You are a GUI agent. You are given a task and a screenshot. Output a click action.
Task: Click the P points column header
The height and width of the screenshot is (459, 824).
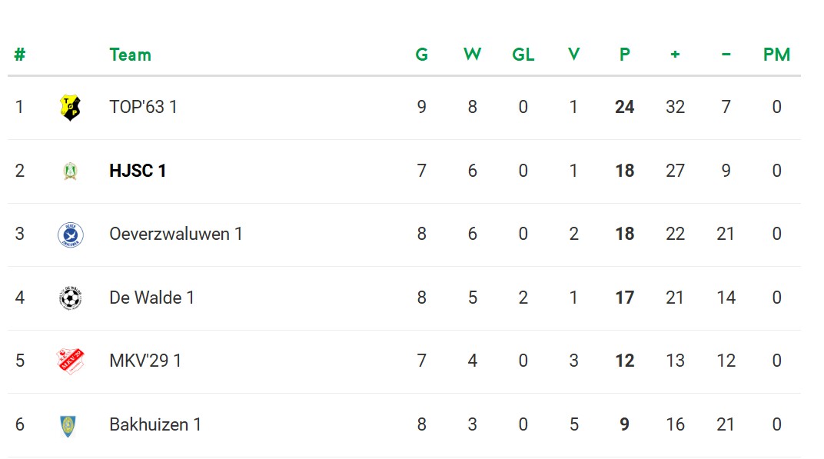(x=624, y=55)
